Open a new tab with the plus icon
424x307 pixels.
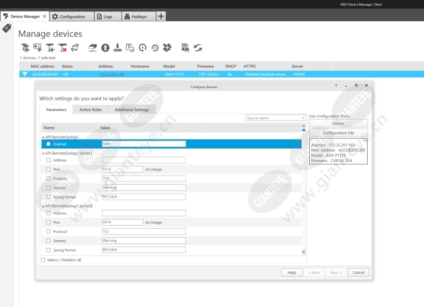(161, 16)
